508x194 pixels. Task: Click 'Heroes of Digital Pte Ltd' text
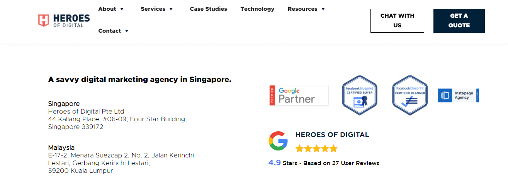click(x=86, y=111)
